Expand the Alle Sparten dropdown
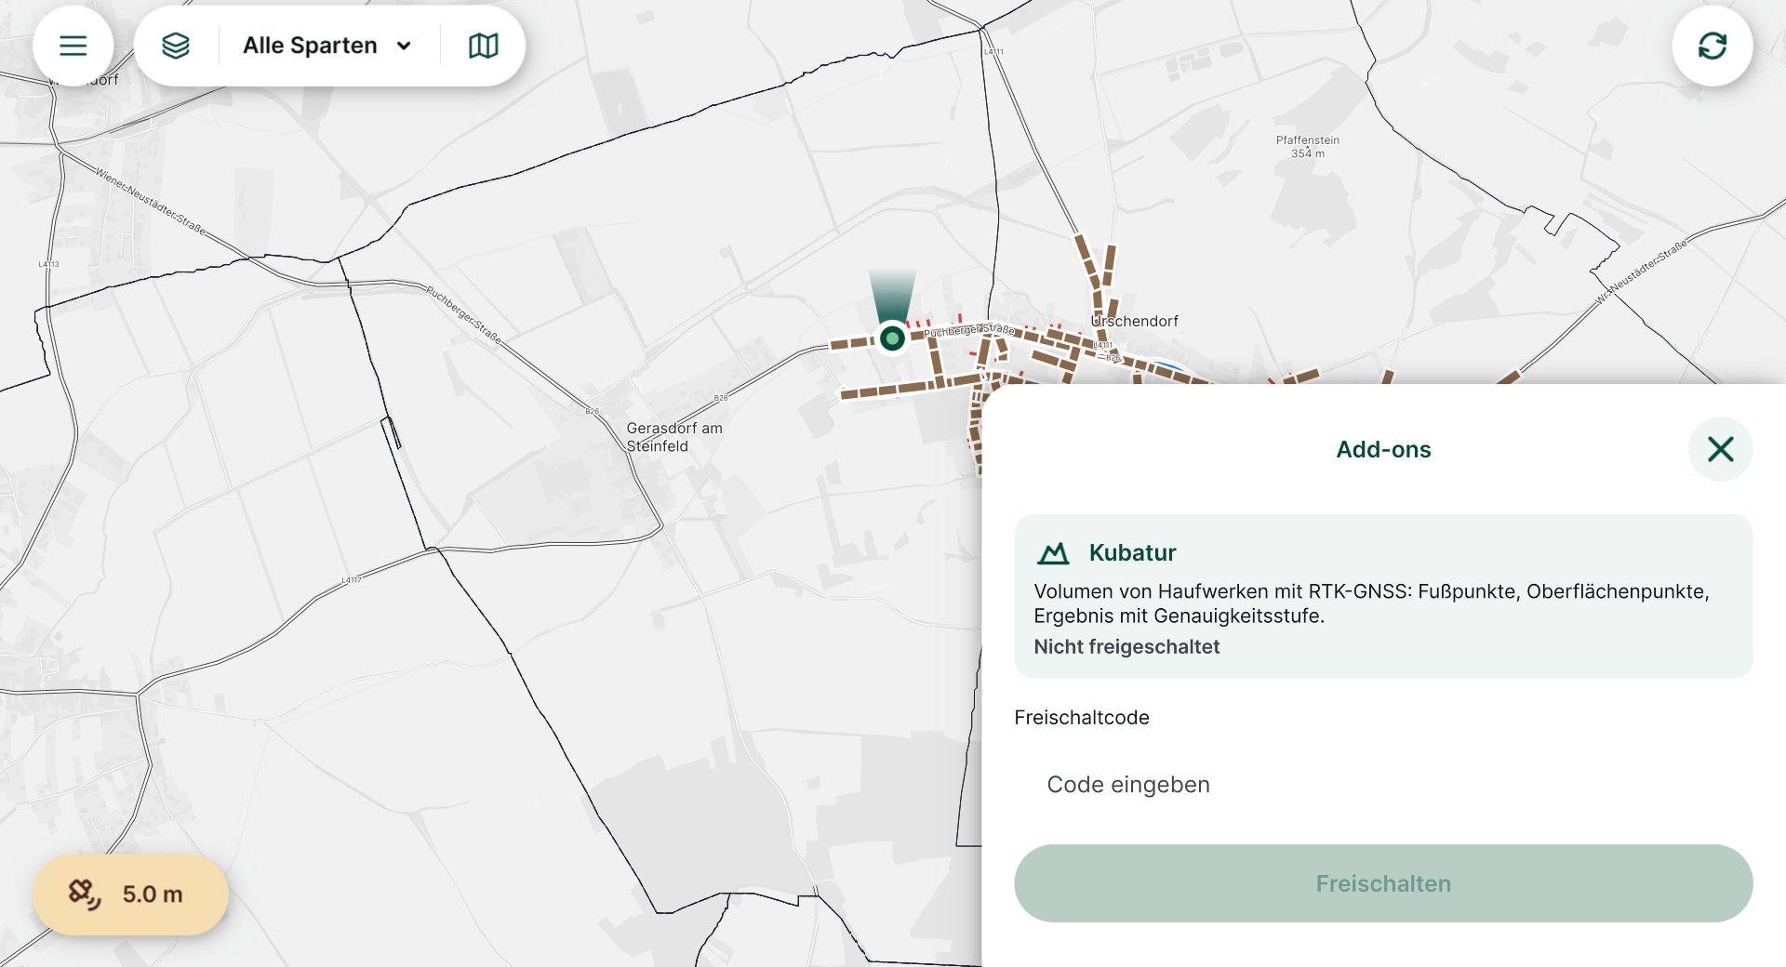 point(327,46)
